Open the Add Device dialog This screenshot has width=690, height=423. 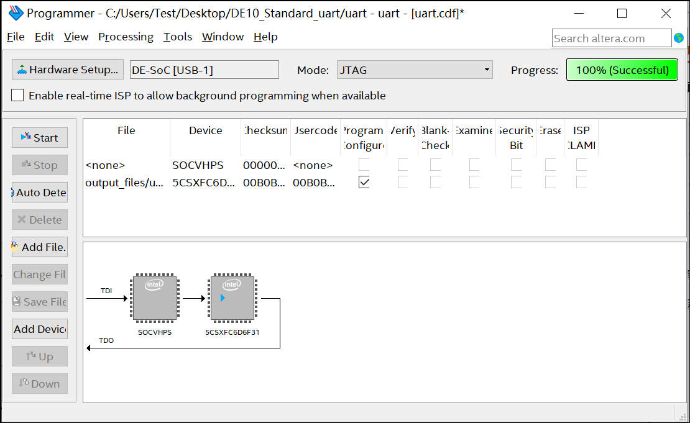click(40, 329)
